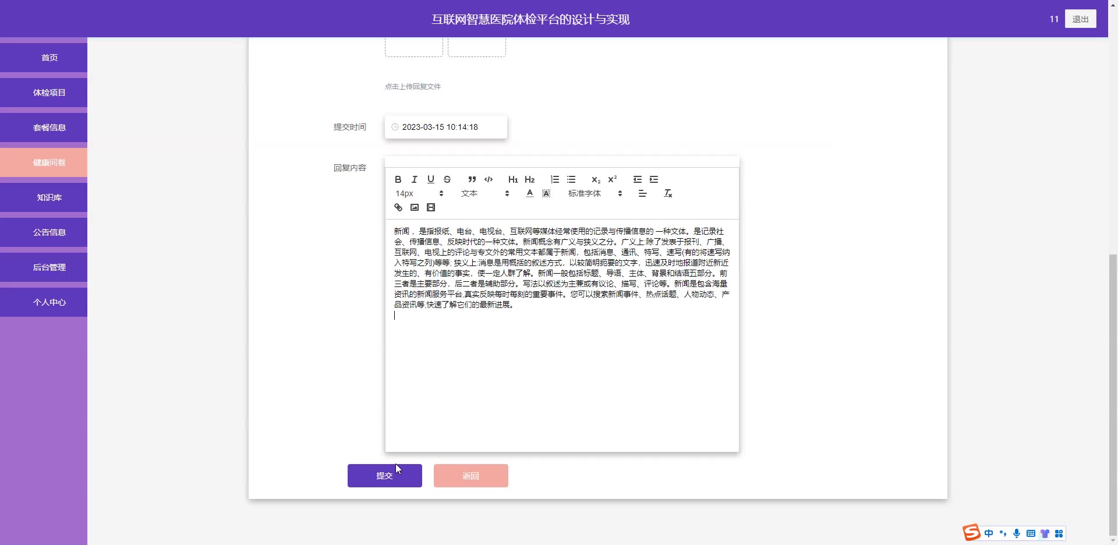This screenshot has width=1118, height=545.
Task: Increase the text indent
Action: pos(654,179)
